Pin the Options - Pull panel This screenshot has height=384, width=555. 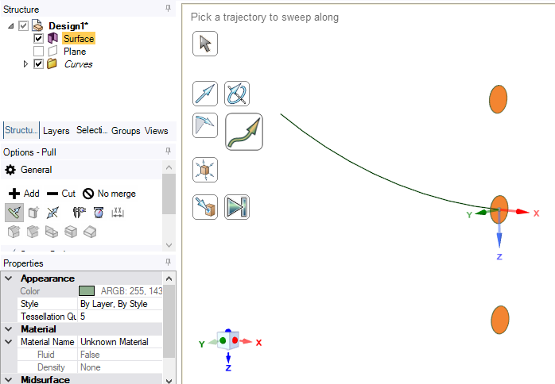[168, 152]
